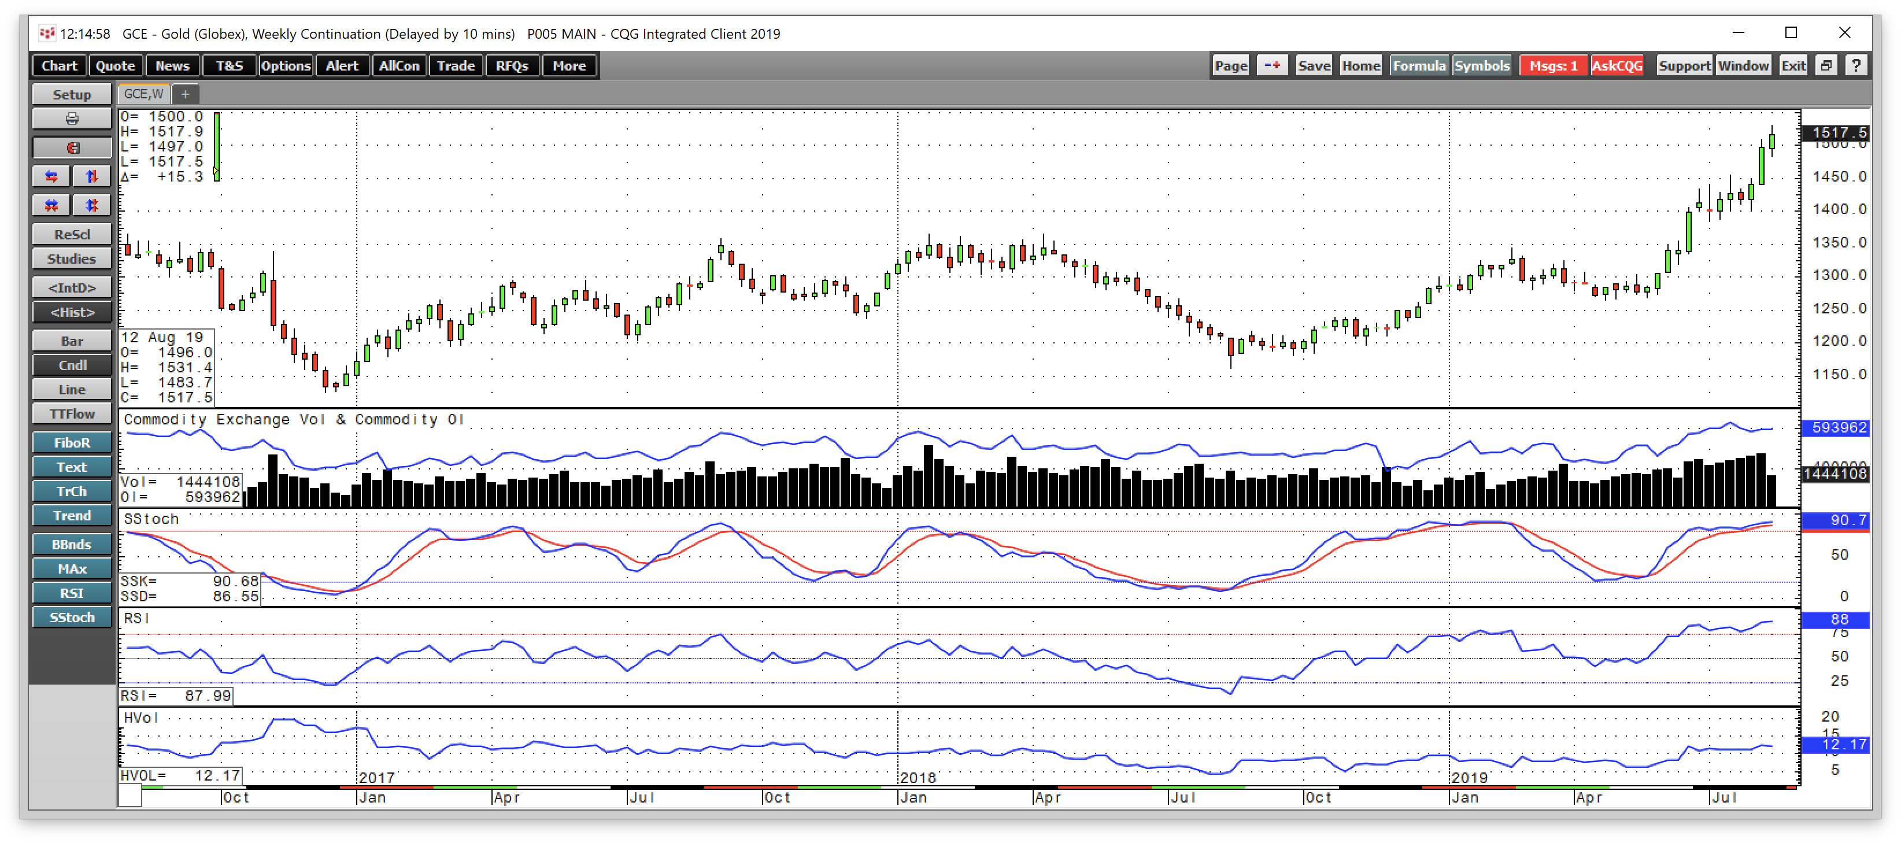The image size is (1901, 843).
Task: Click the AllCon toolbar button
Action: [x=400, y=66]
